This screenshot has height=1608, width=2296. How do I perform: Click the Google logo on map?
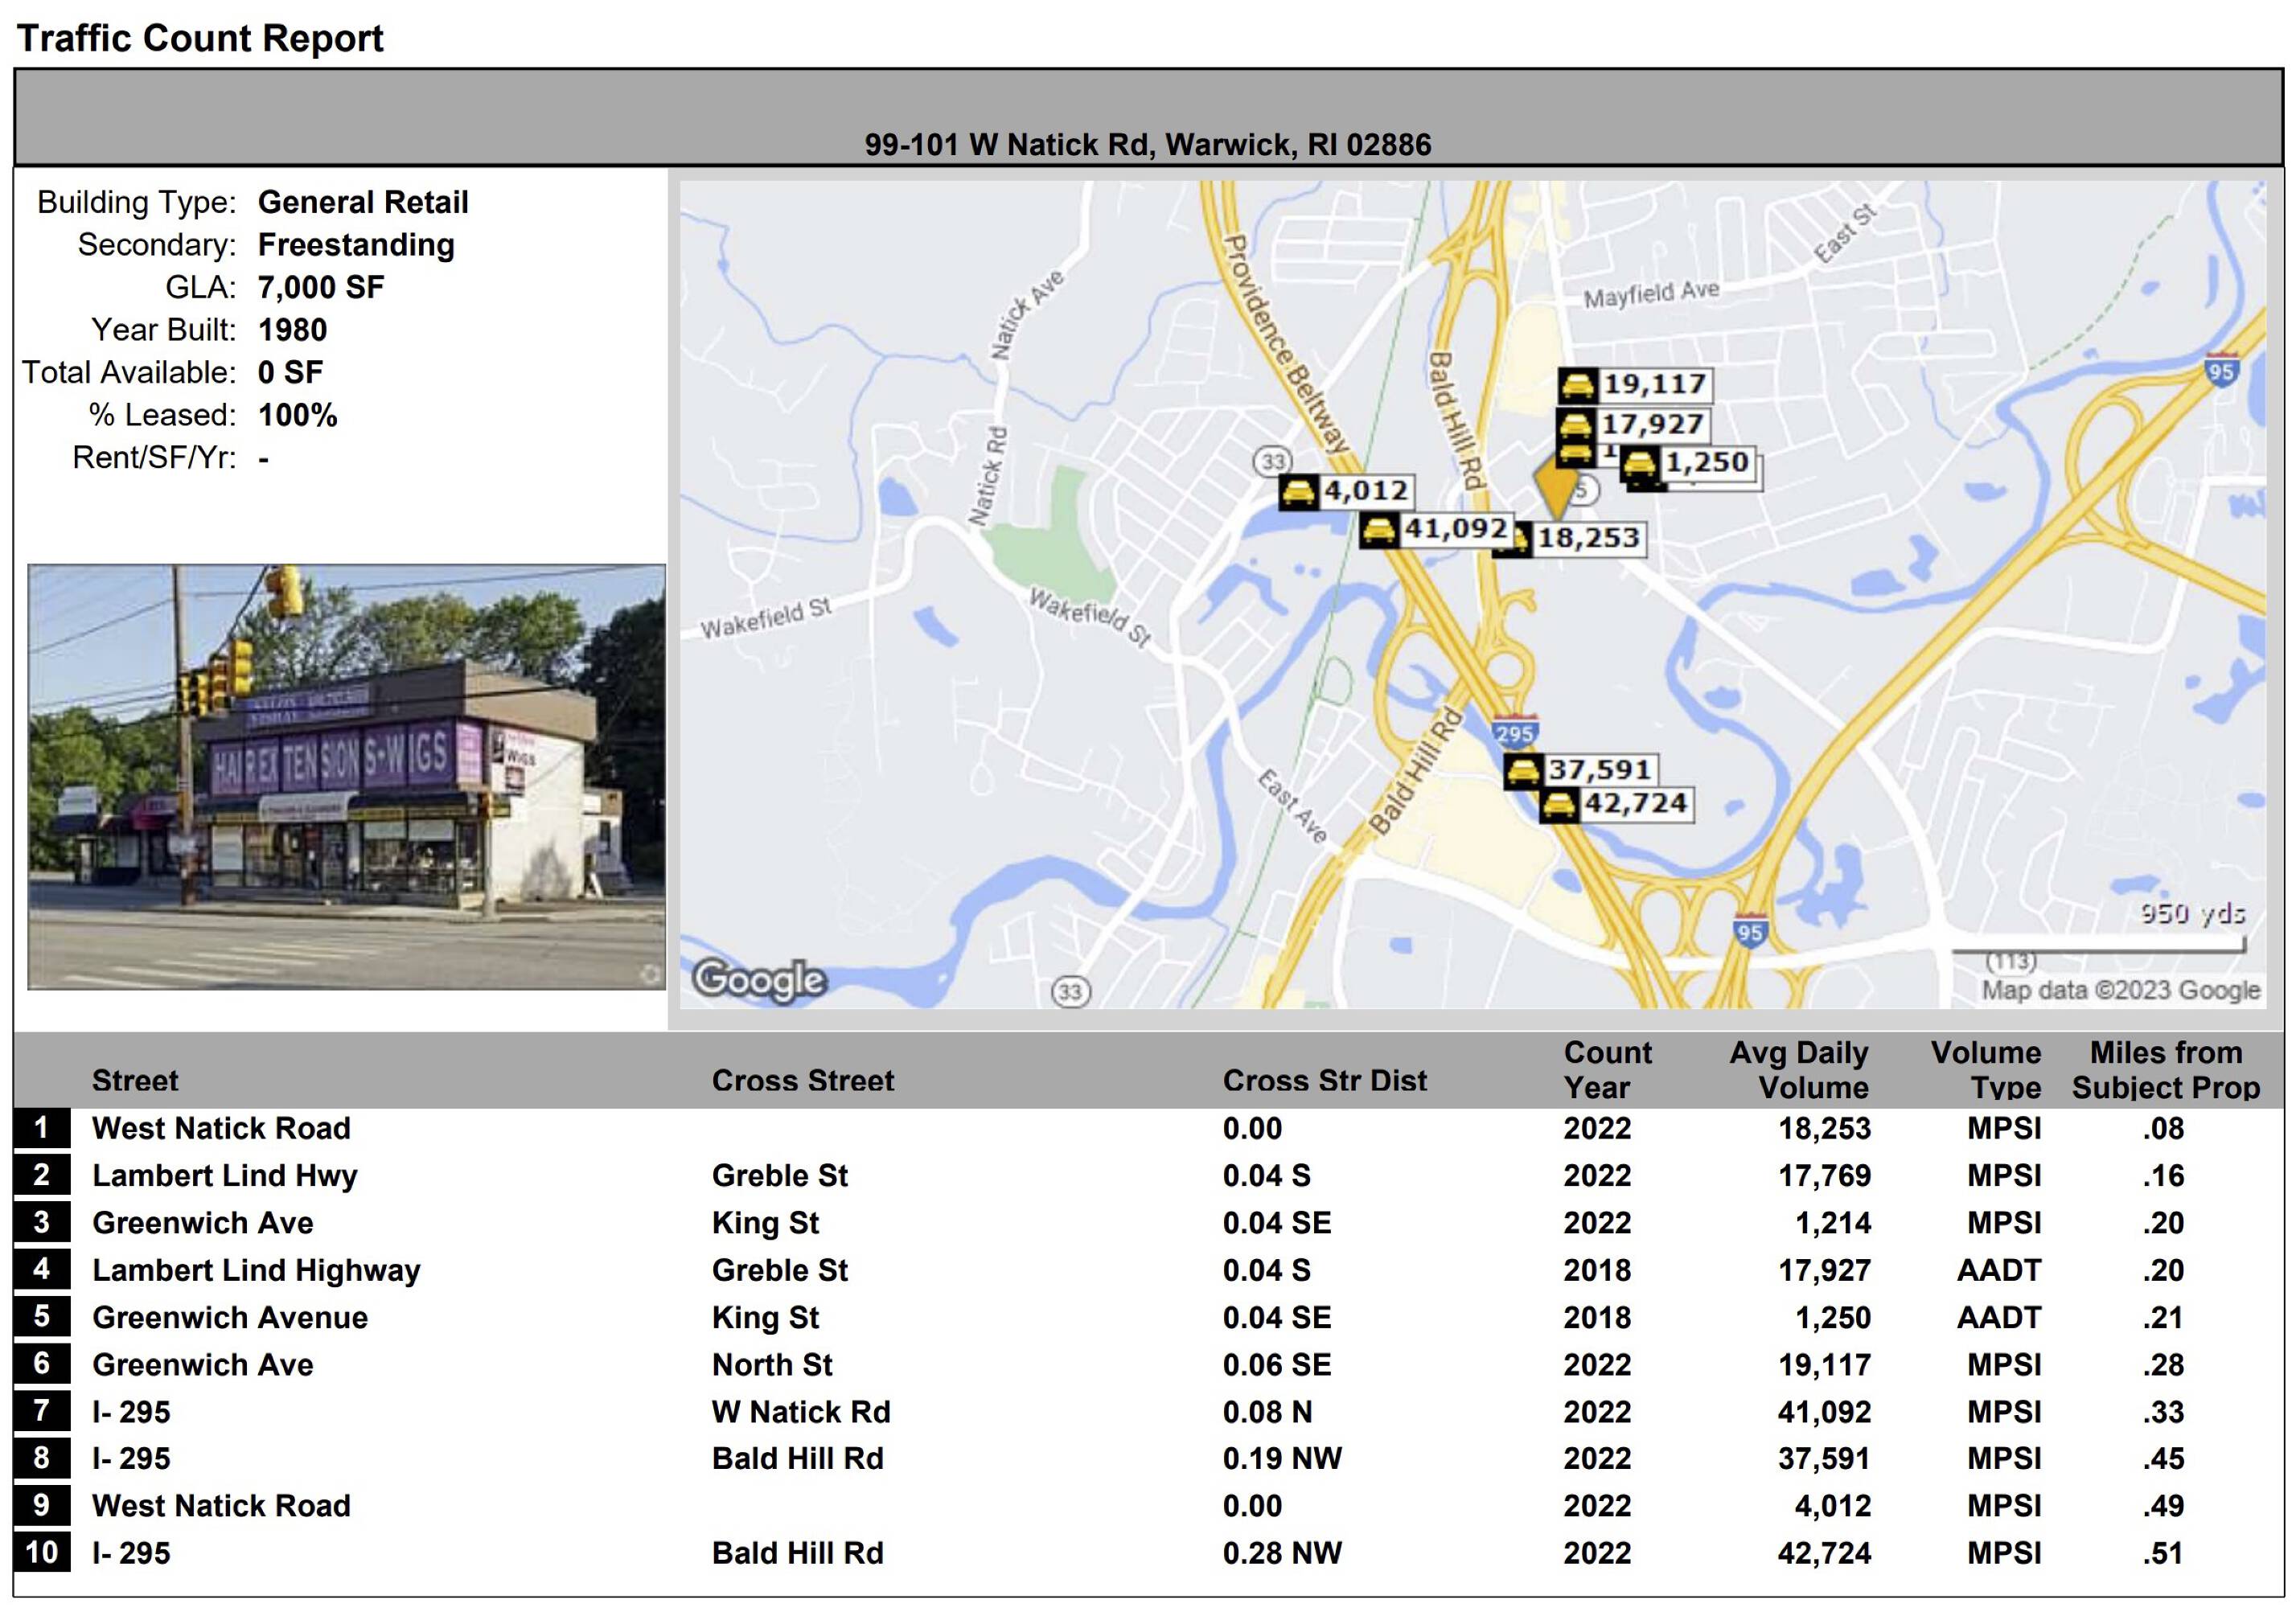tap(760, 979)
